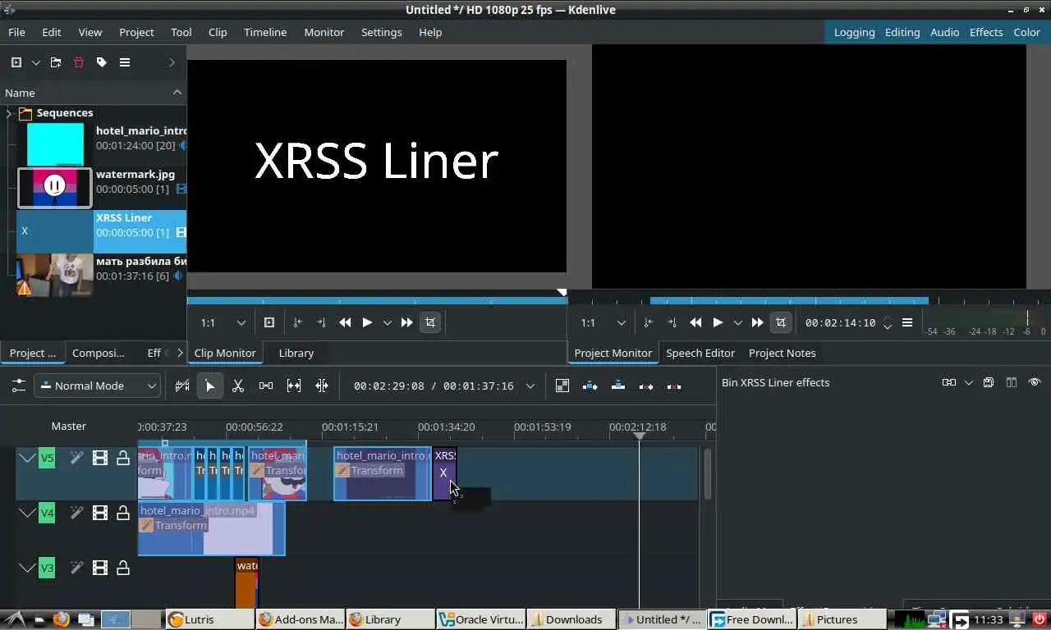Hide video of track V3 filmstrip icon
Image resolution: width=1051 pixels, height=630 pixels.
(x=100, y=568)
